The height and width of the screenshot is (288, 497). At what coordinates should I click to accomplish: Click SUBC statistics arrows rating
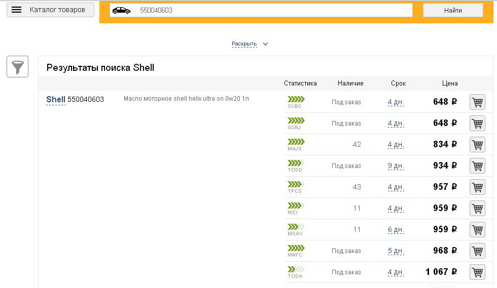[x=296, y=99]
